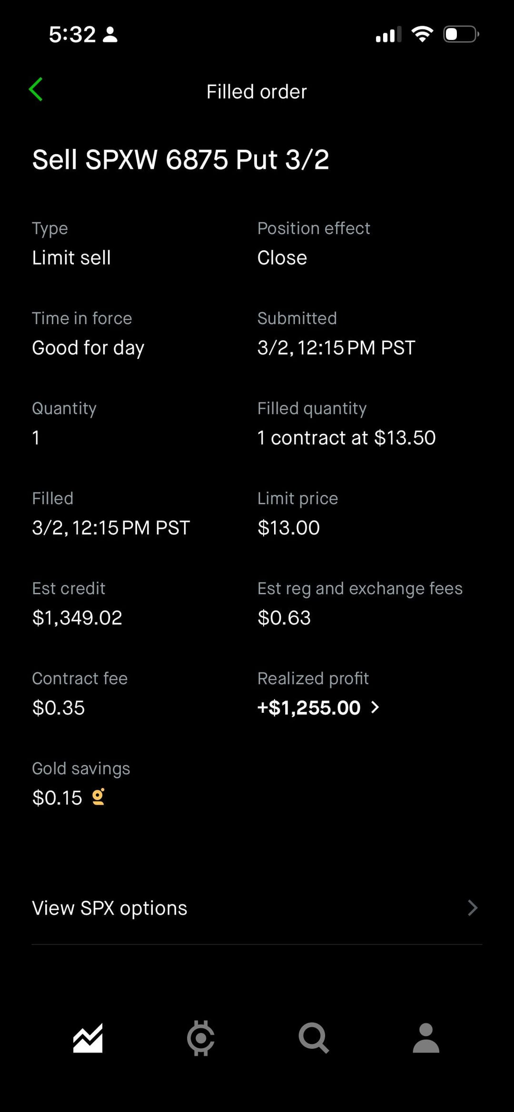This screenshot has width=514, height=1112.
Task: Tap the battery status icon
Action: coord(461,34)
